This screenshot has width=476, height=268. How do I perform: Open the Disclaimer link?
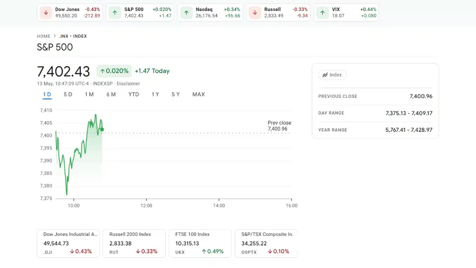tap(128, 84)
